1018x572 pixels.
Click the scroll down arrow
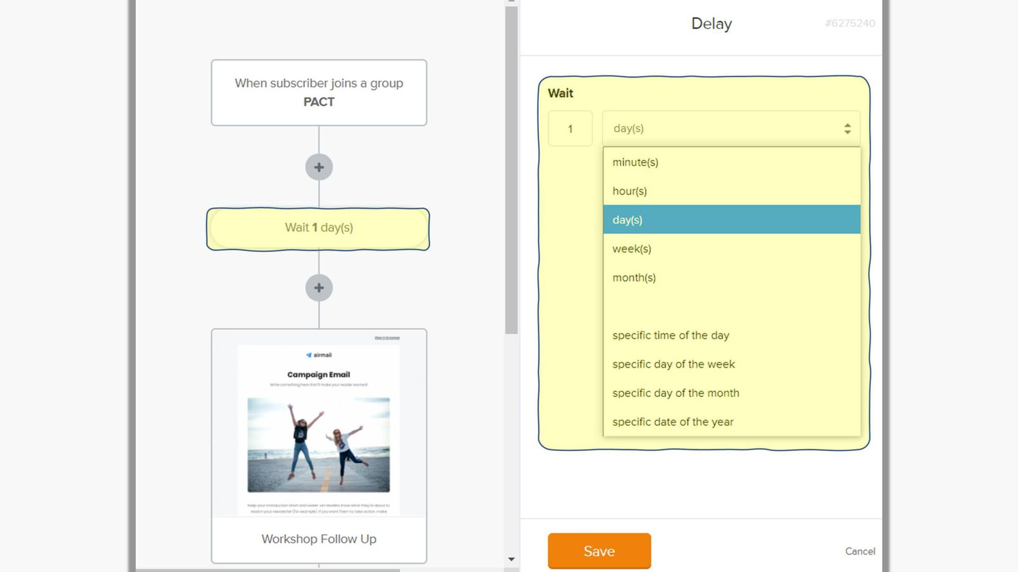pyautogui.click(x=511, y=559)
